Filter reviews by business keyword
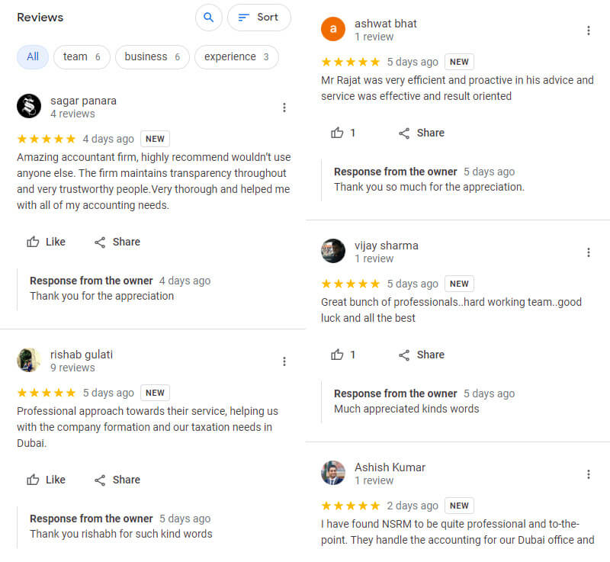This screenshot has height=562, width=610. [152, 56]
